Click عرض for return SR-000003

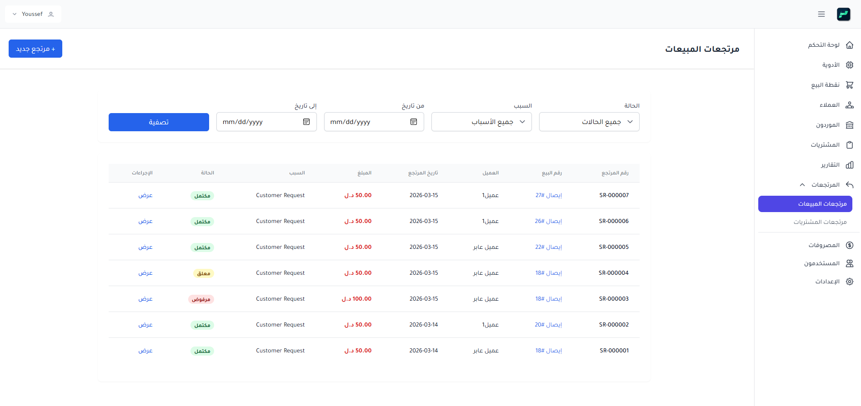145,299
